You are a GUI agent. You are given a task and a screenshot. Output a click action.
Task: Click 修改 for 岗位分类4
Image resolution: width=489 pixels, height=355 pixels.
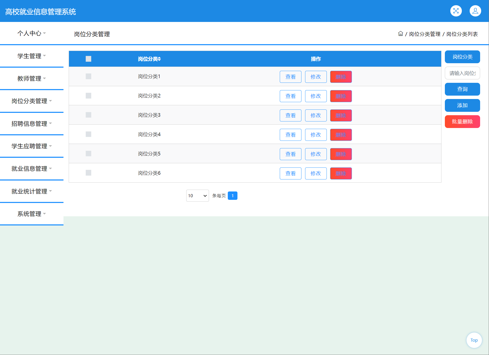pos(316,135)
